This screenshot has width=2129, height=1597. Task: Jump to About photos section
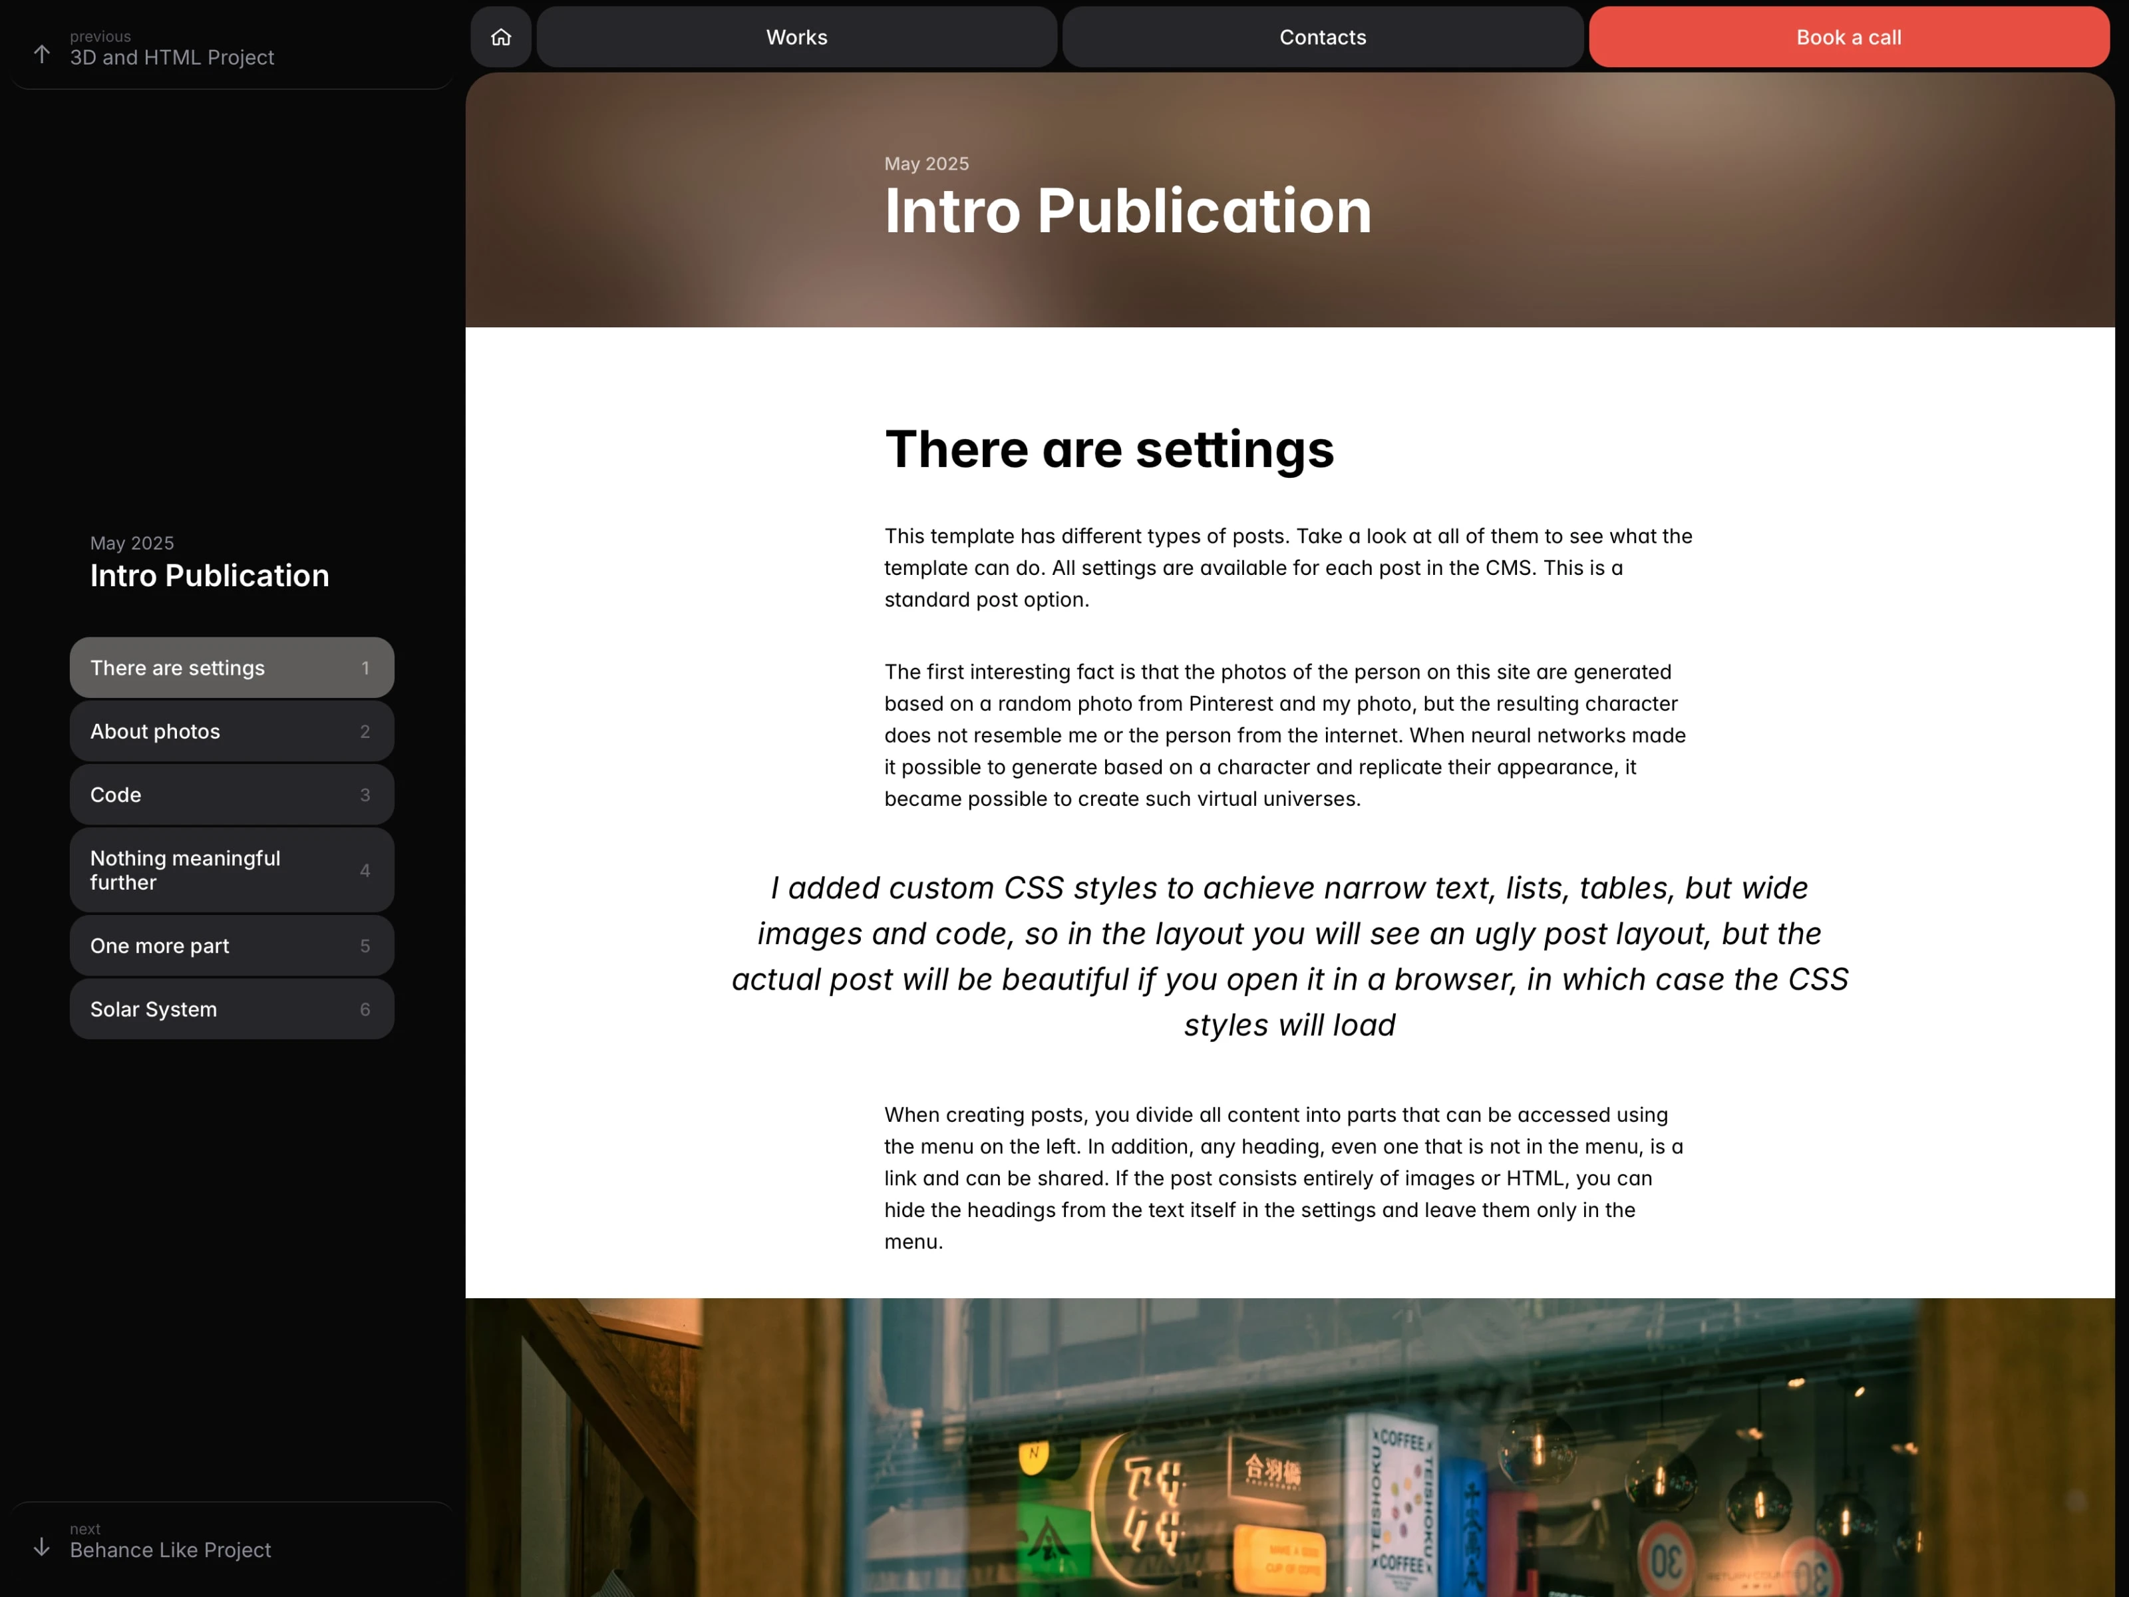point(231,731)
